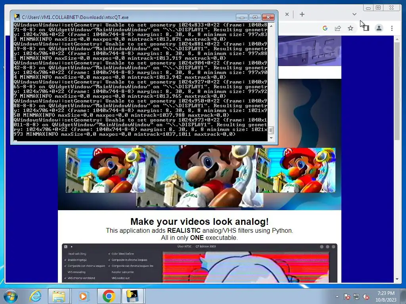
Task: Click the ntscQT.exe console title icon
Action: coord(17,17)
